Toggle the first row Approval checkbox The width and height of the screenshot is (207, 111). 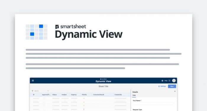(x=44, y=98)
